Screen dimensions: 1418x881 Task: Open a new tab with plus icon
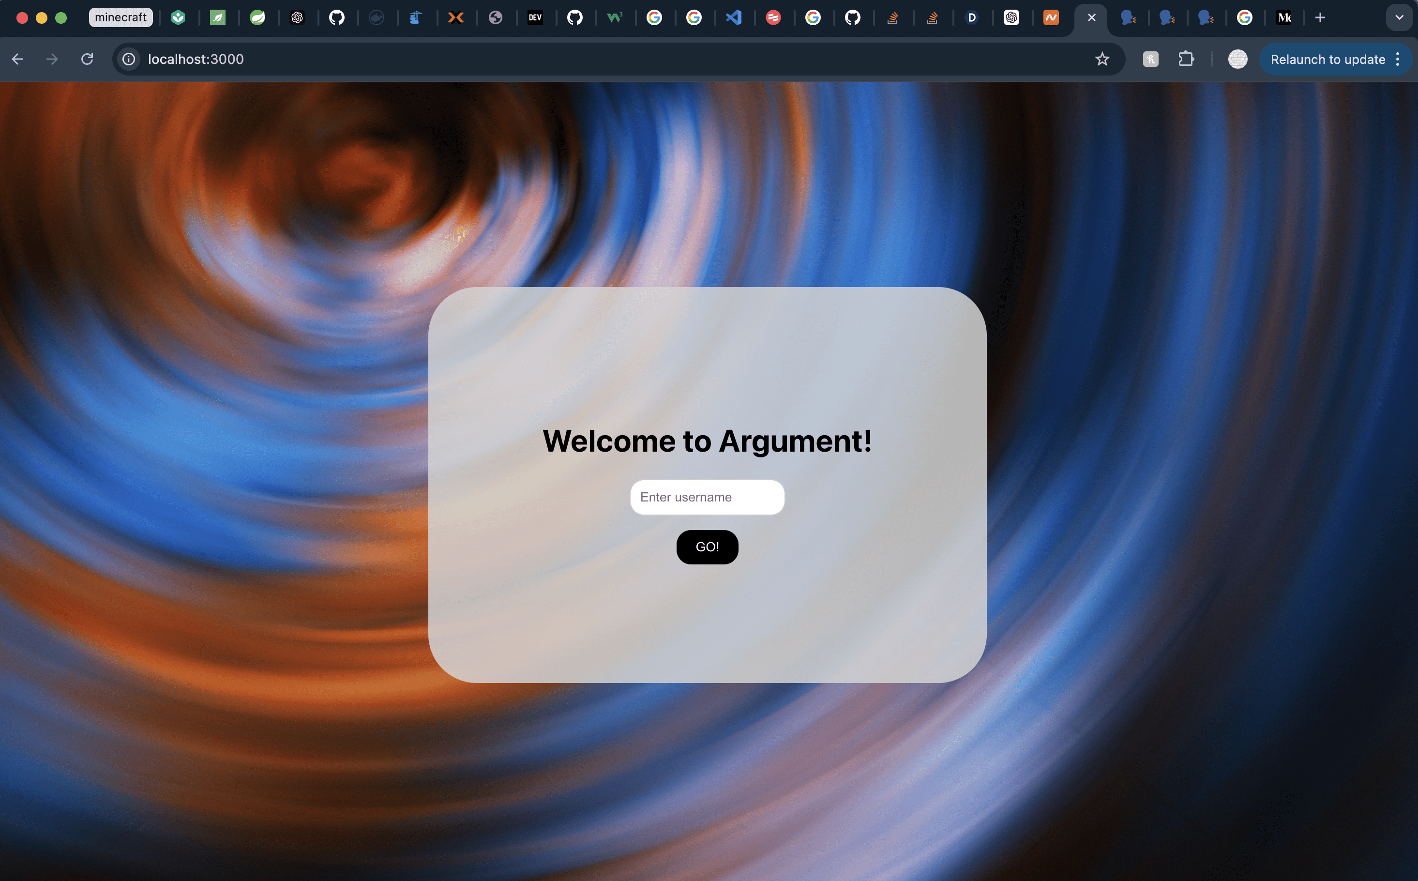pyautogui.click(x=1320, y=17)
